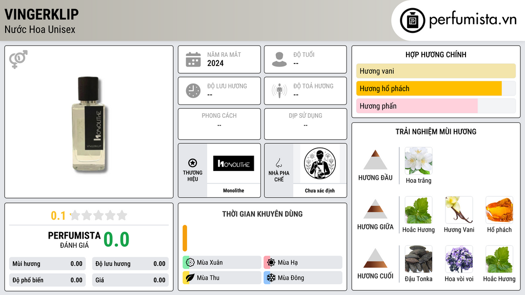
Task: Click the Hợp Hương Chính heading
Action: point(436,54)
